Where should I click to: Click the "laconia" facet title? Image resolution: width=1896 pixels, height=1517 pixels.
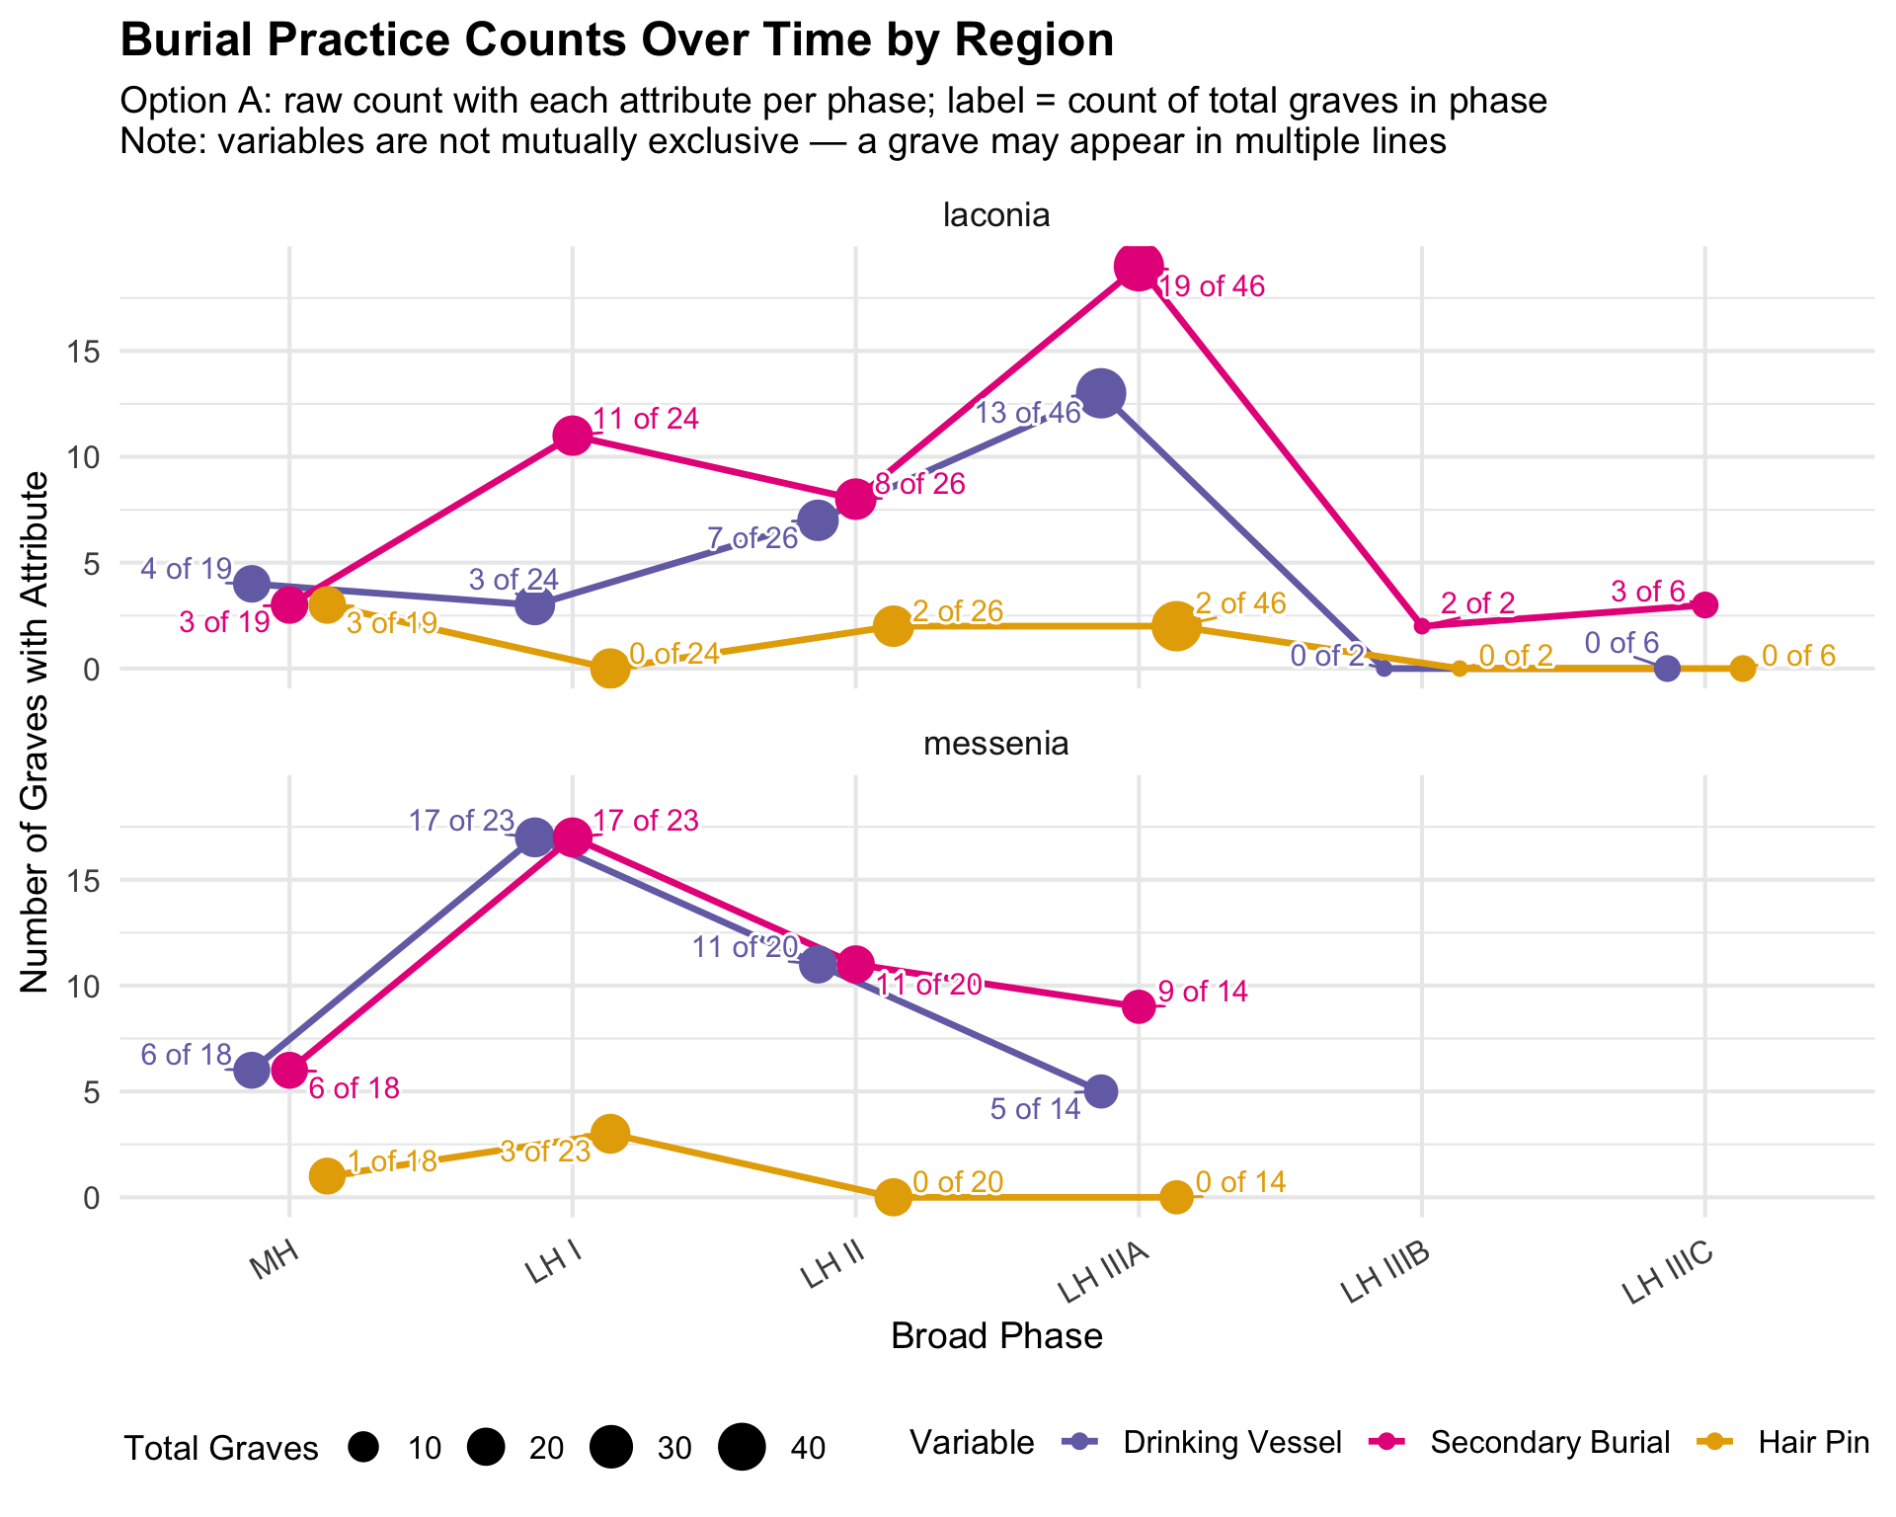pos(995,215)
